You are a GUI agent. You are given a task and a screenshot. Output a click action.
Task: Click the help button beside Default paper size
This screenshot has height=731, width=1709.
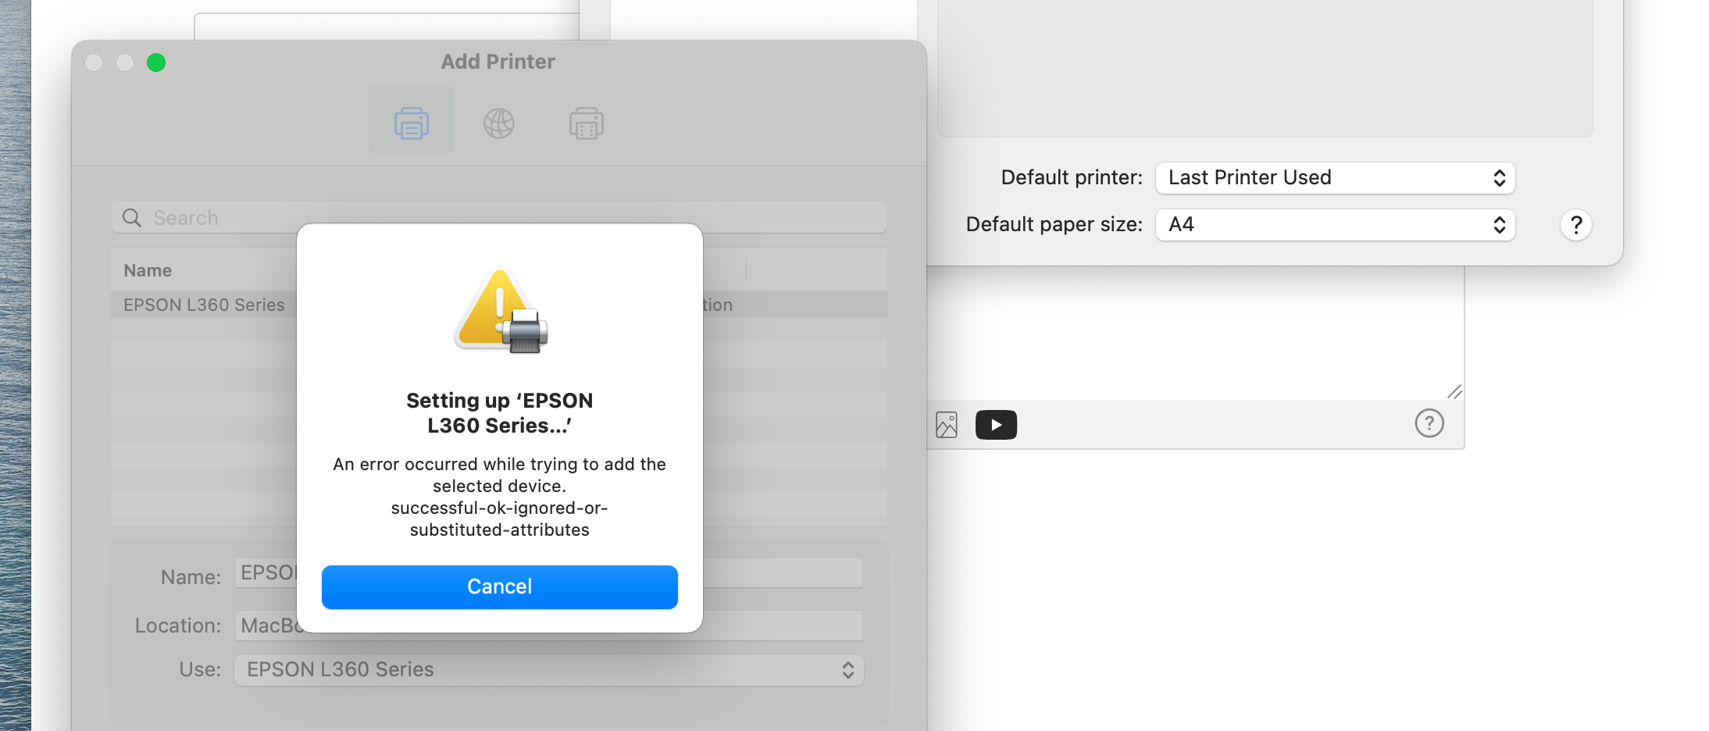click(1576, 225)
